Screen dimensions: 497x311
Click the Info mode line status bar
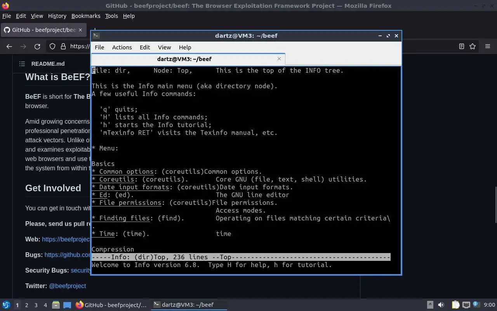pyautogui.click(x=241, y=257)
